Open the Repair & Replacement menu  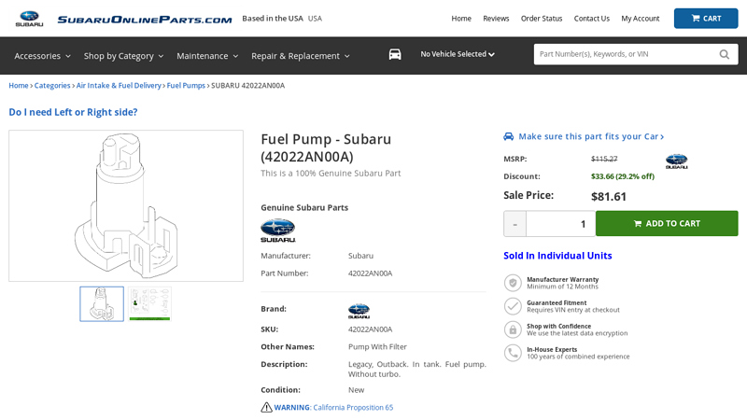pyautogui.click(x=301, y=56)
